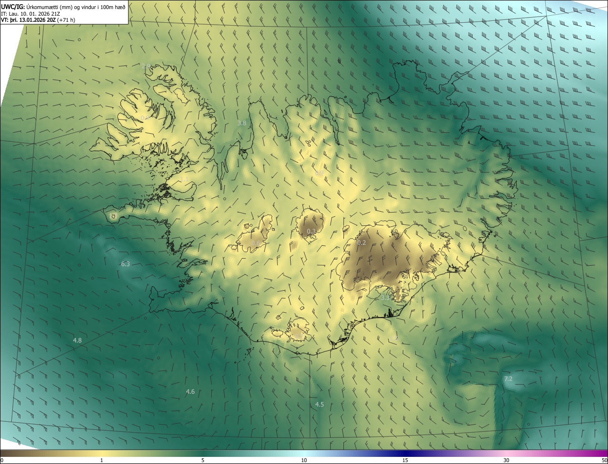Screen dimensions: 608x464
Task: Click the '0' tick on the colour scale
Action: [2, 460]
